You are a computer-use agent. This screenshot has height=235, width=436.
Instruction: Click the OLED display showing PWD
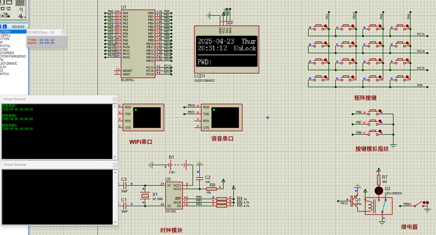[x=226, y=51]
